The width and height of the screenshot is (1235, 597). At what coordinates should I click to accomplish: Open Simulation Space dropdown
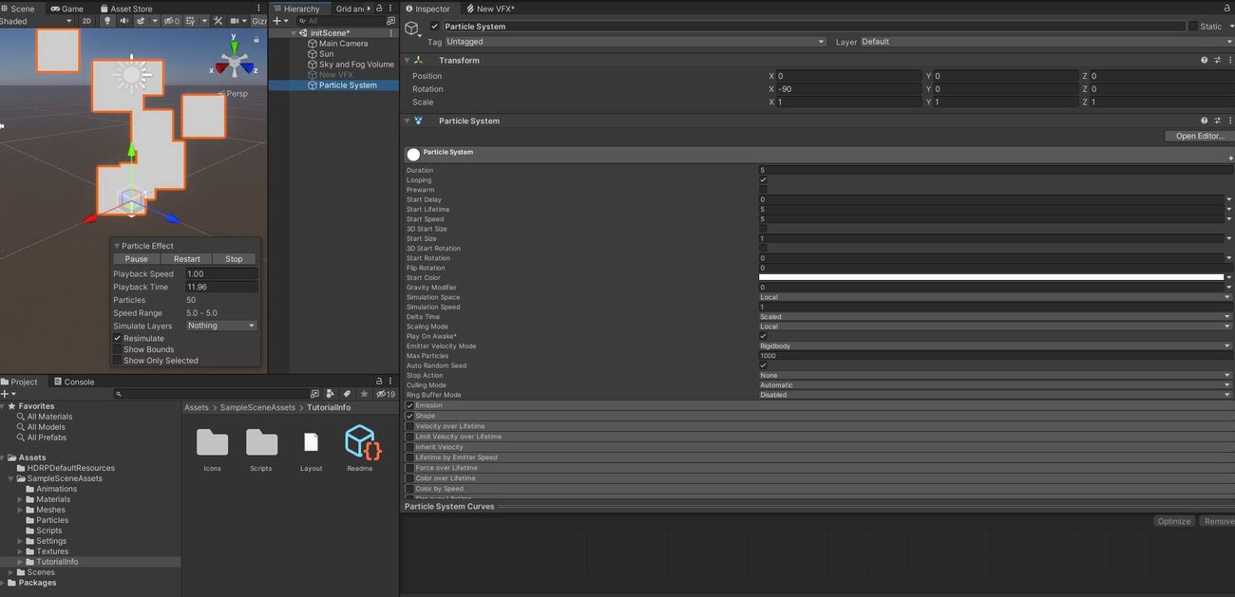point(993,297)
